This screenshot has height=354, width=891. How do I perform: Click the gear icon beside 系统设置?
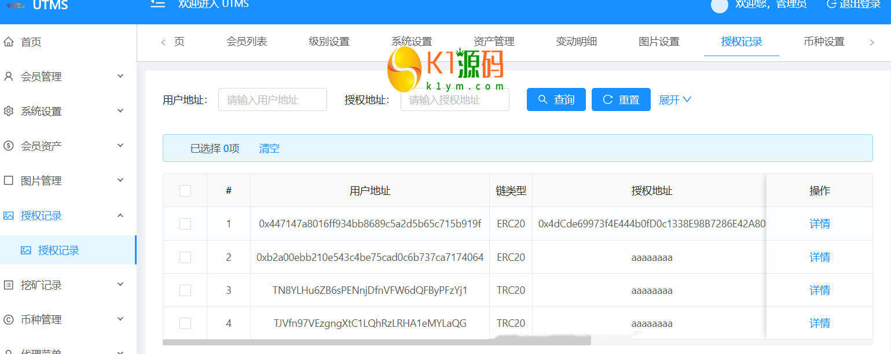click(9, 111)
